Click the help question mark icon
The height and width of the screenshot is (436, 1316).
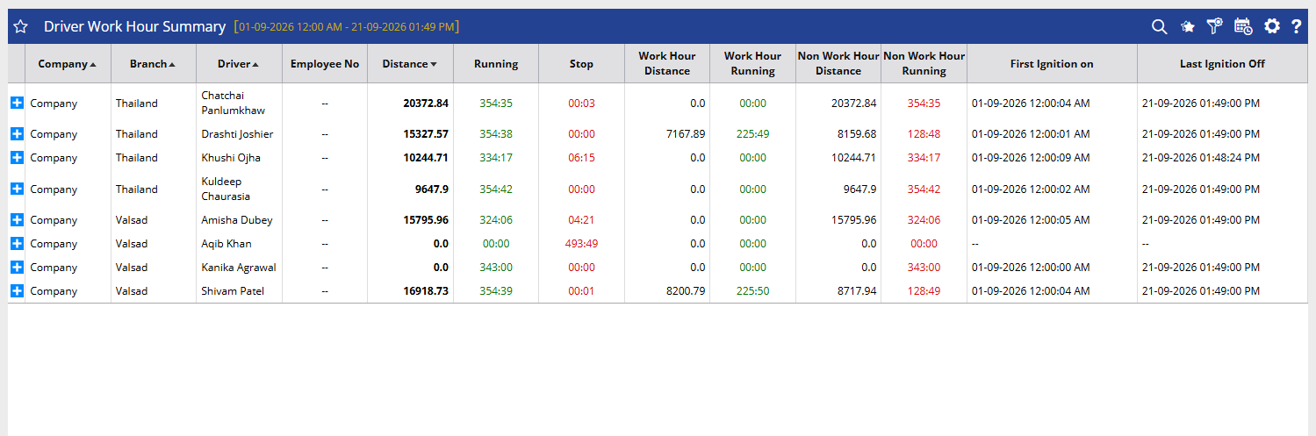coord(1297,27)
